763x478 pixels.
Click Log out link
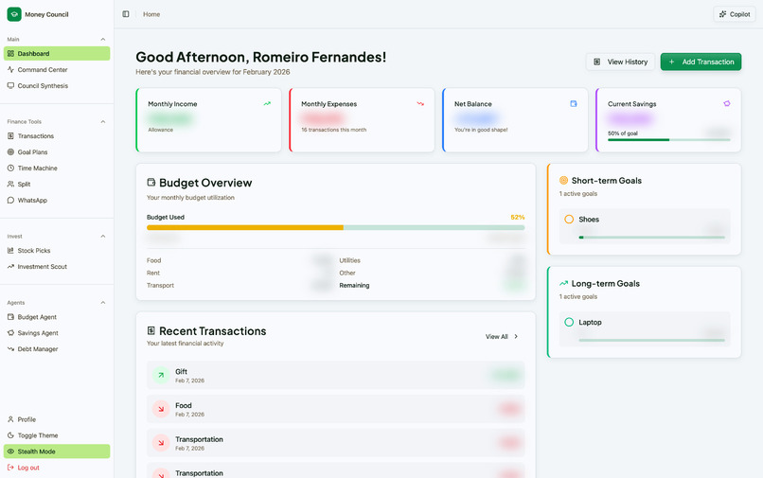click(x=57, y=468)
